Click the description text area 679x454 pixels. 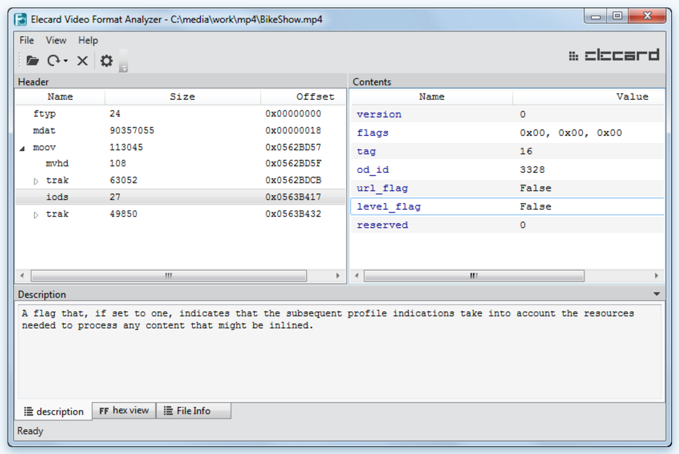[340, 352]
